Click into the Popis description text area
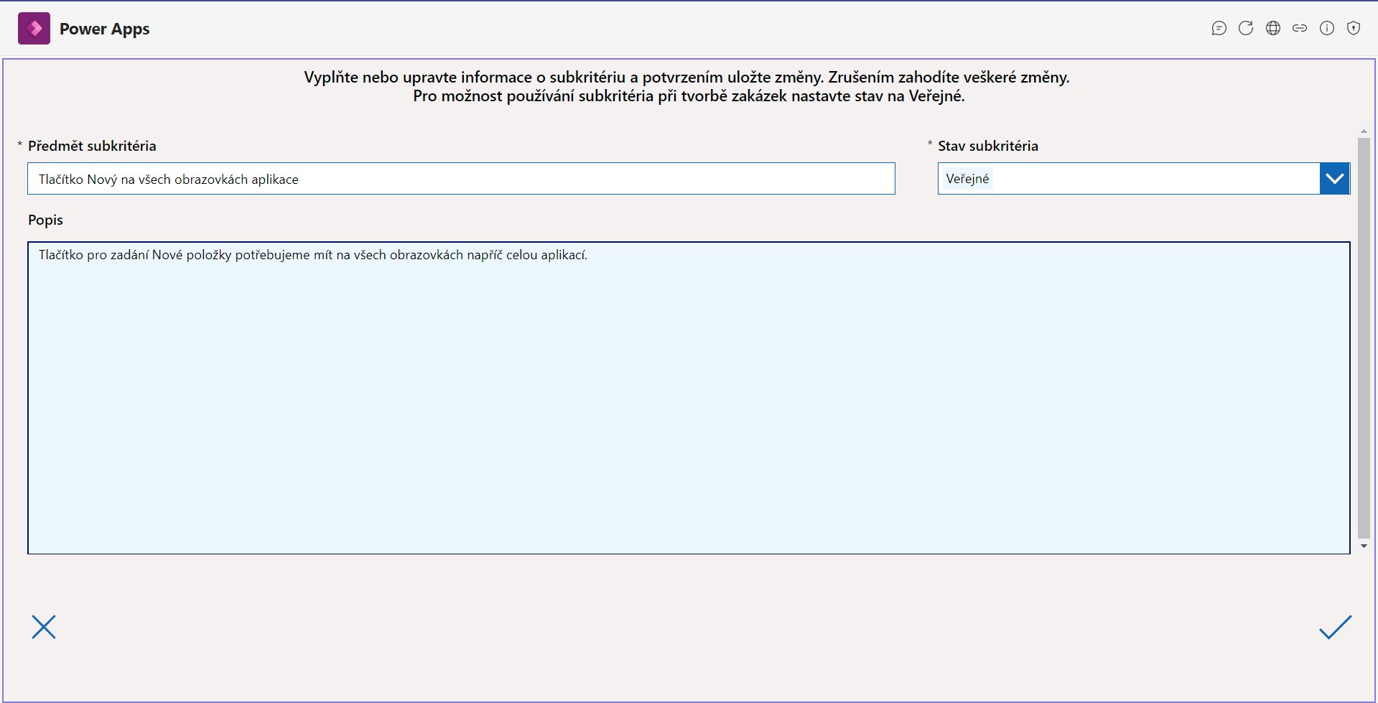The height and width of the screenshot is (703, 1378). click(689, 398)
